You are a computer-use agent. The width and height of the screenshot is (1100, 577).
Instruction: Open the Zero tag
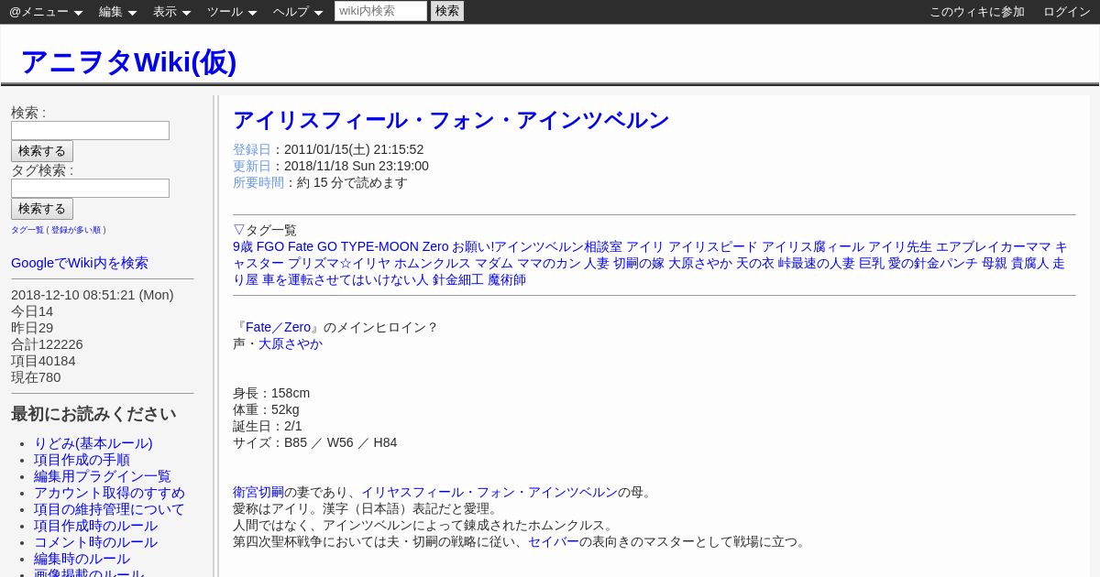point(435,246)
